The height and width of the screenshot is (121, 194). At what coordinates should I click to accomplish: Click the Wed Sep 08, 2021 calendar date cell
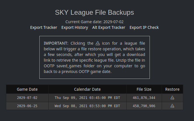[87, 106]
